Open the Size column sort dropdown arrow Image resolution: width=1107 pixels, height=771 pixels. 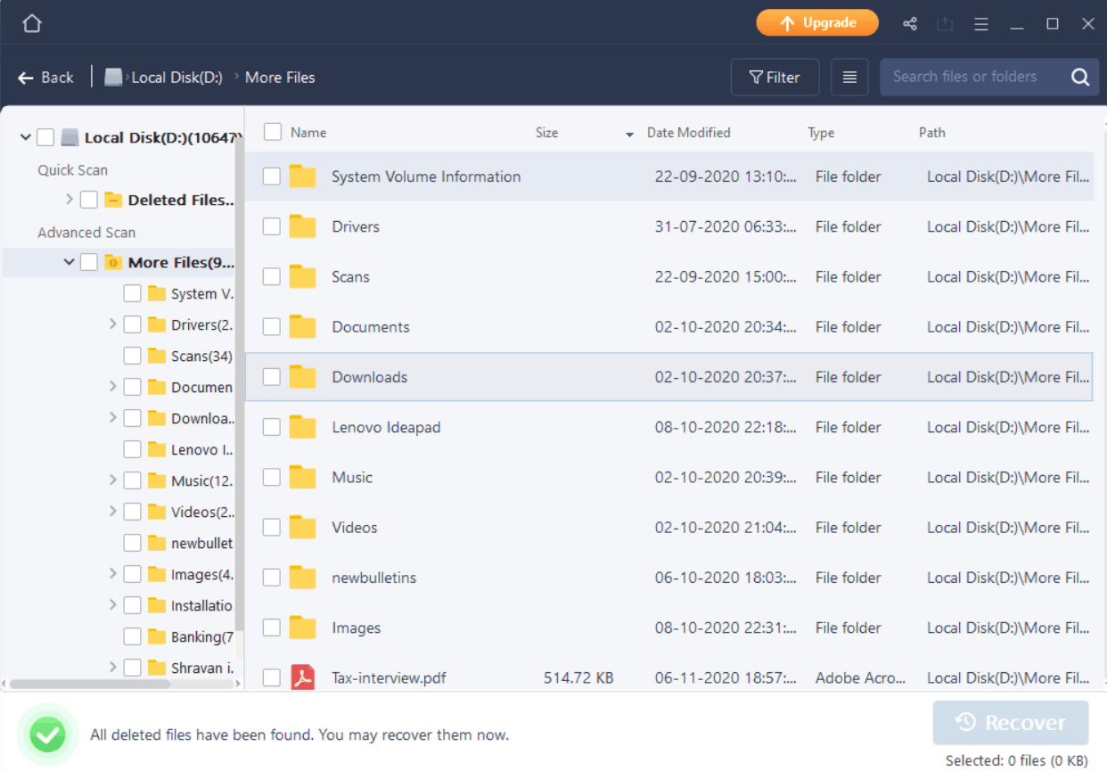tap(629, 134)
